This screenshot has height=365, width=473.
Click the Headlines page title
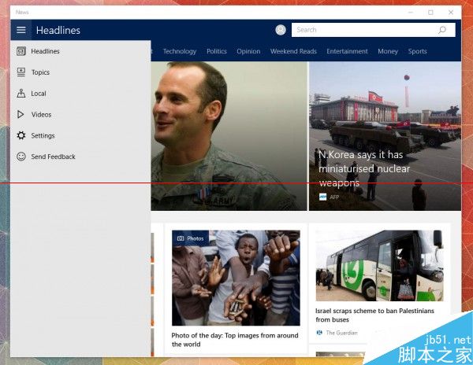[x=58, y=30]
